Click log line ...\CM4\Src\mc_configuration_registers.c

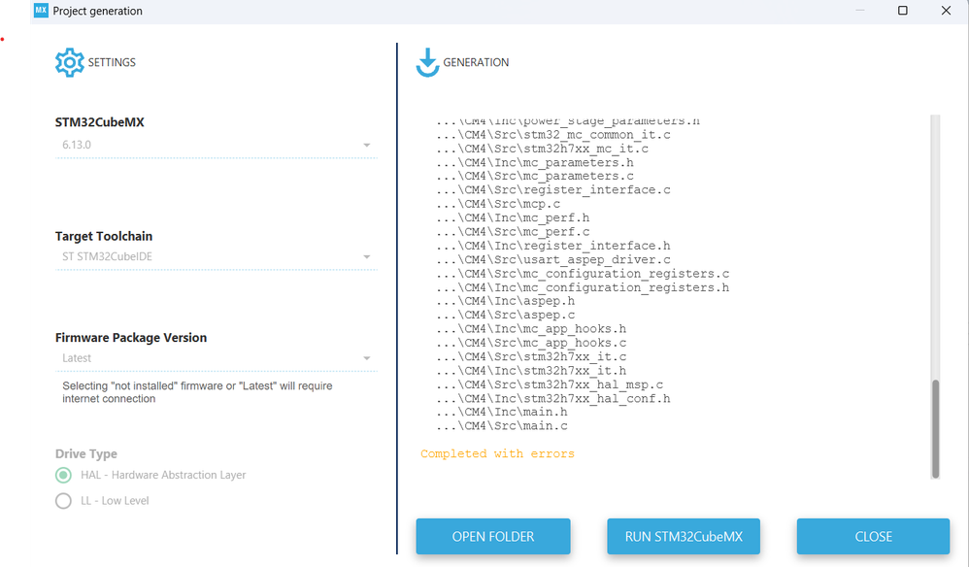(583, 274)
